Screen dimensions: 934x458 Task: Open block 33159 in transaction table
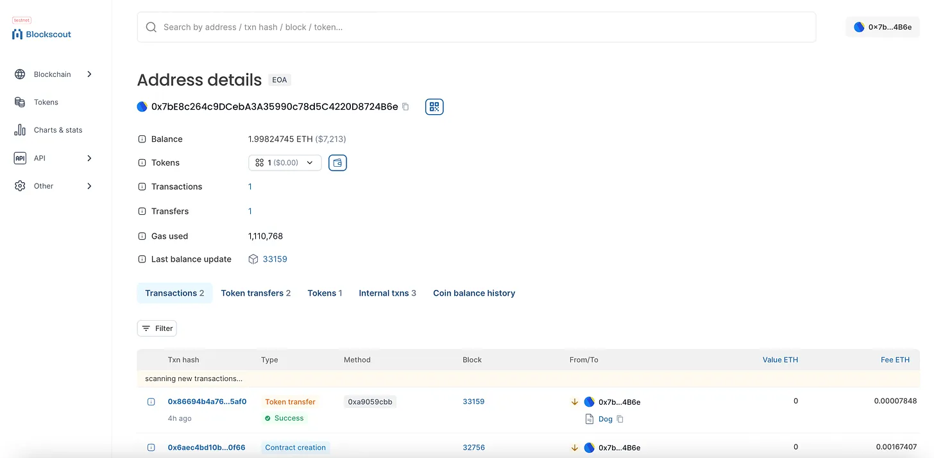click(473, 402)
